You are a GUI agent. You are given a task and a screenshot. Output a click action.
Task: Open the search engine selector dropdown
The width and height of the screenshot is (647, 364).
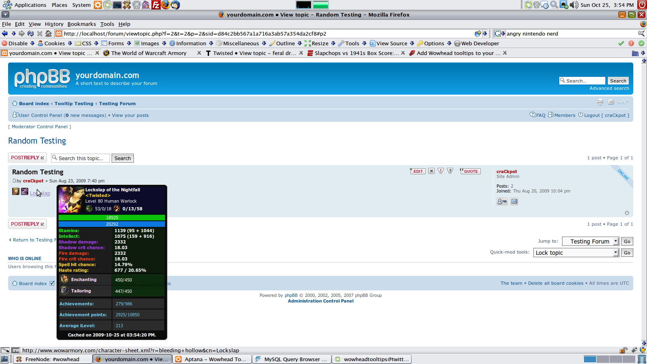point(500,34)
